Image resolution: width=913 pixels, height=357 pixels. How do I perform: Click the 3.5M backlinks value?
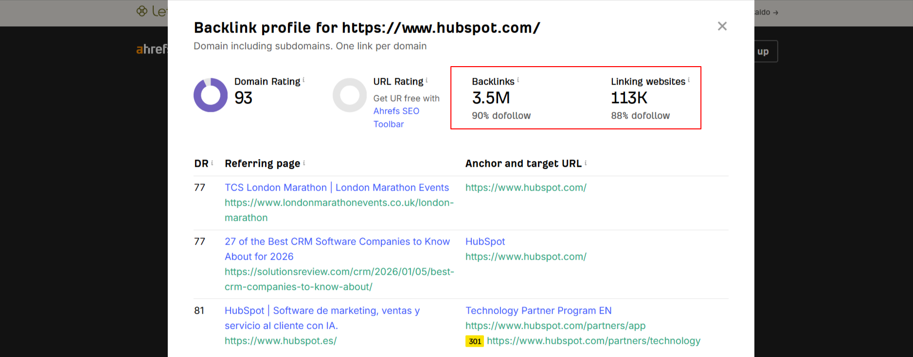491,98
